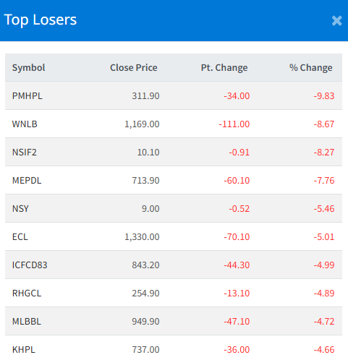Sort by the Symbol column header
Image resolution: width=348 pixels, height=360 pixels.
29,68
